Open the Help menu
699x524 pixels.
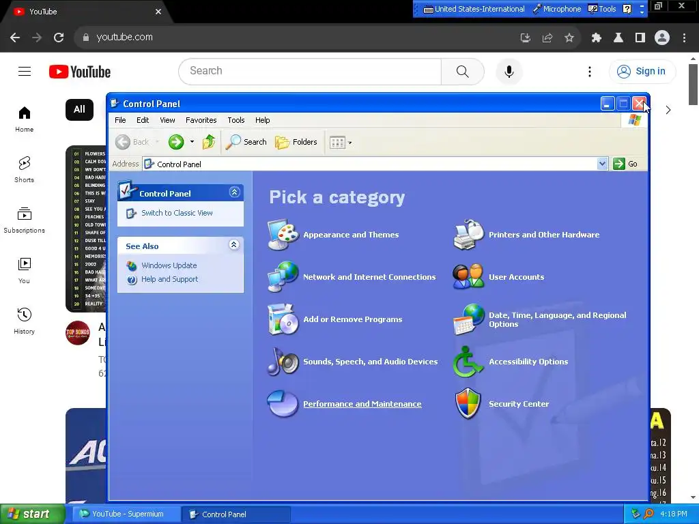[263, 120]
